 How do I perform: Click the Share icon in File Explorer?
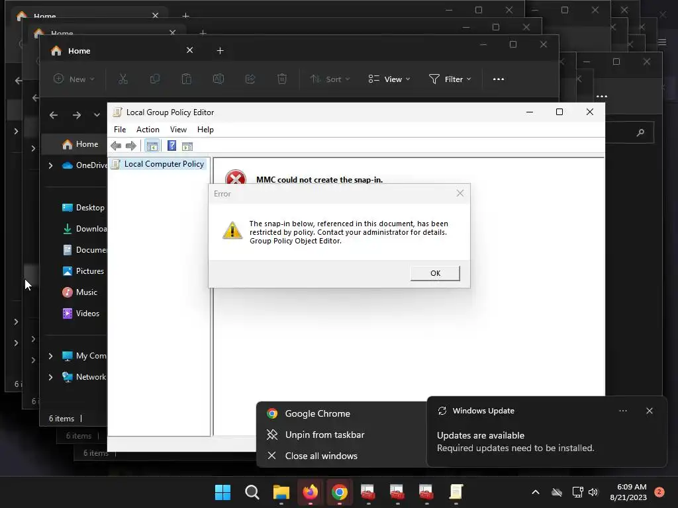250,79
